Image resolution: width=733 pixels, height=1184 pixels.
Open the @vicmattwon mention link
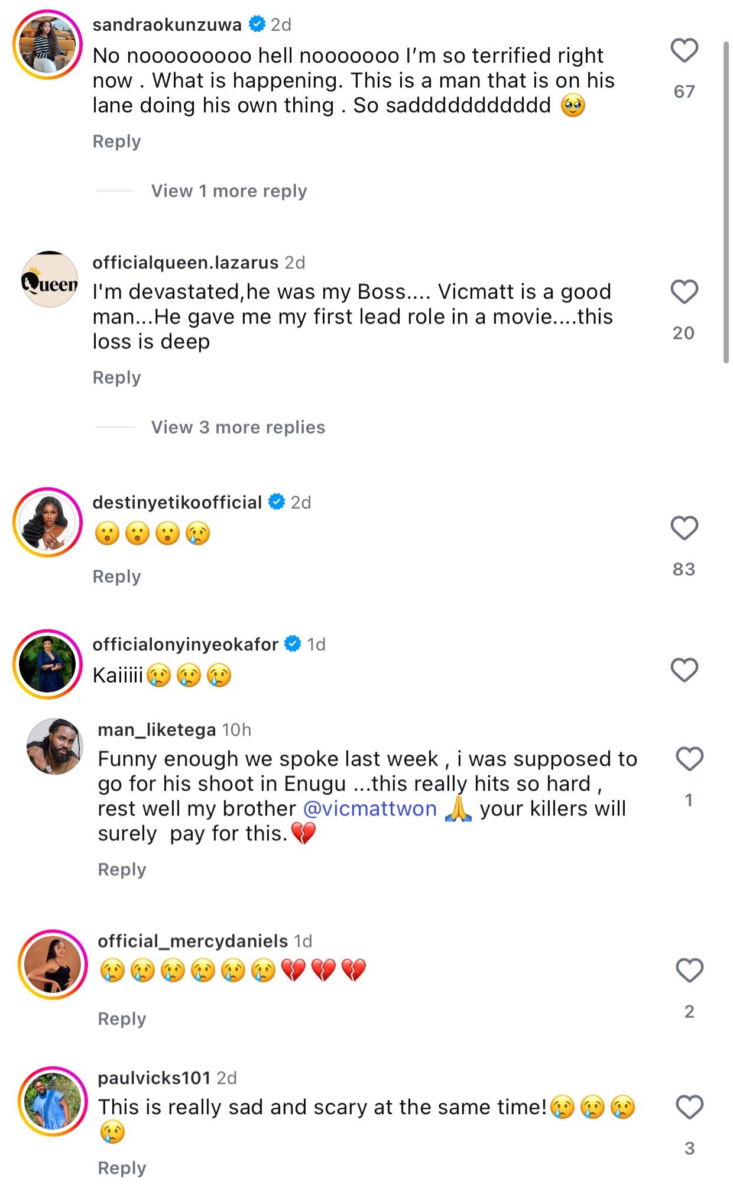coord(370,808)
